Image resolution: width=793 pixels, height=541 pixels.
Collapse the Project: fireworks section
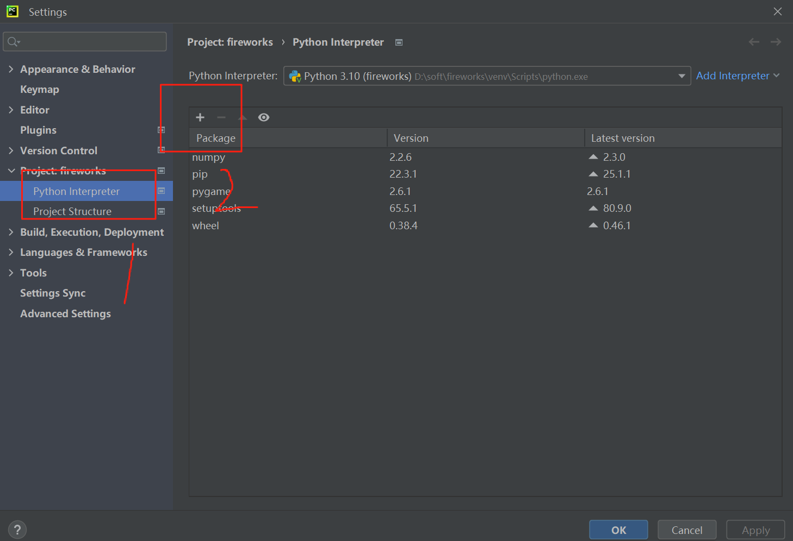[x=11, y=171]
